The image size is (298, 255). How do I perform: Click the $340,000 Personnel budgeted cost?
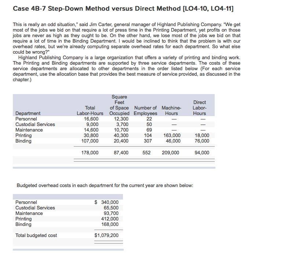(110, 202)
